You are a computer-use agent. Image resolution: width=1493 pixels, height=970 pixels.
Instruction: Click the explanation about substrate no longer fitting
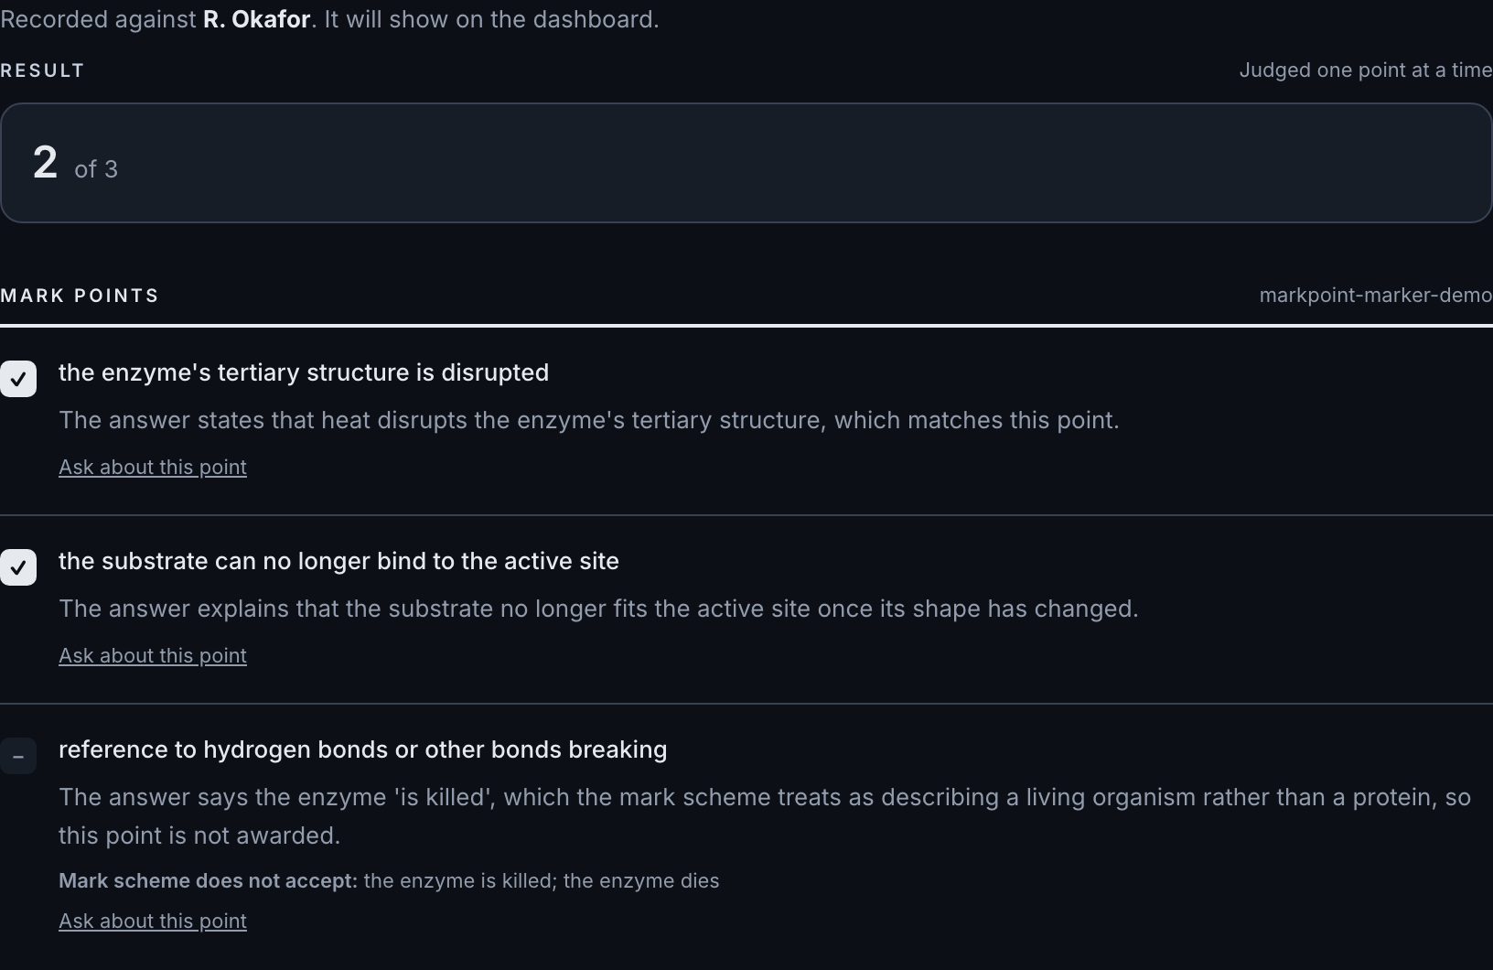598,609
